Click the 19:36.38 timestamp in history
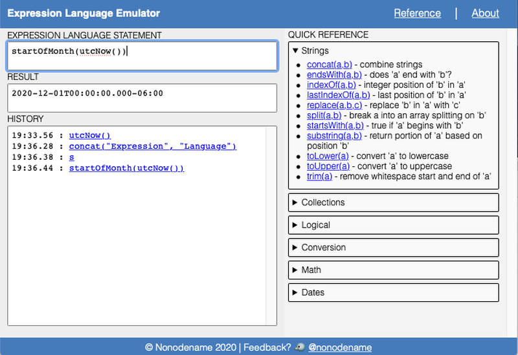 click(32, 157)
